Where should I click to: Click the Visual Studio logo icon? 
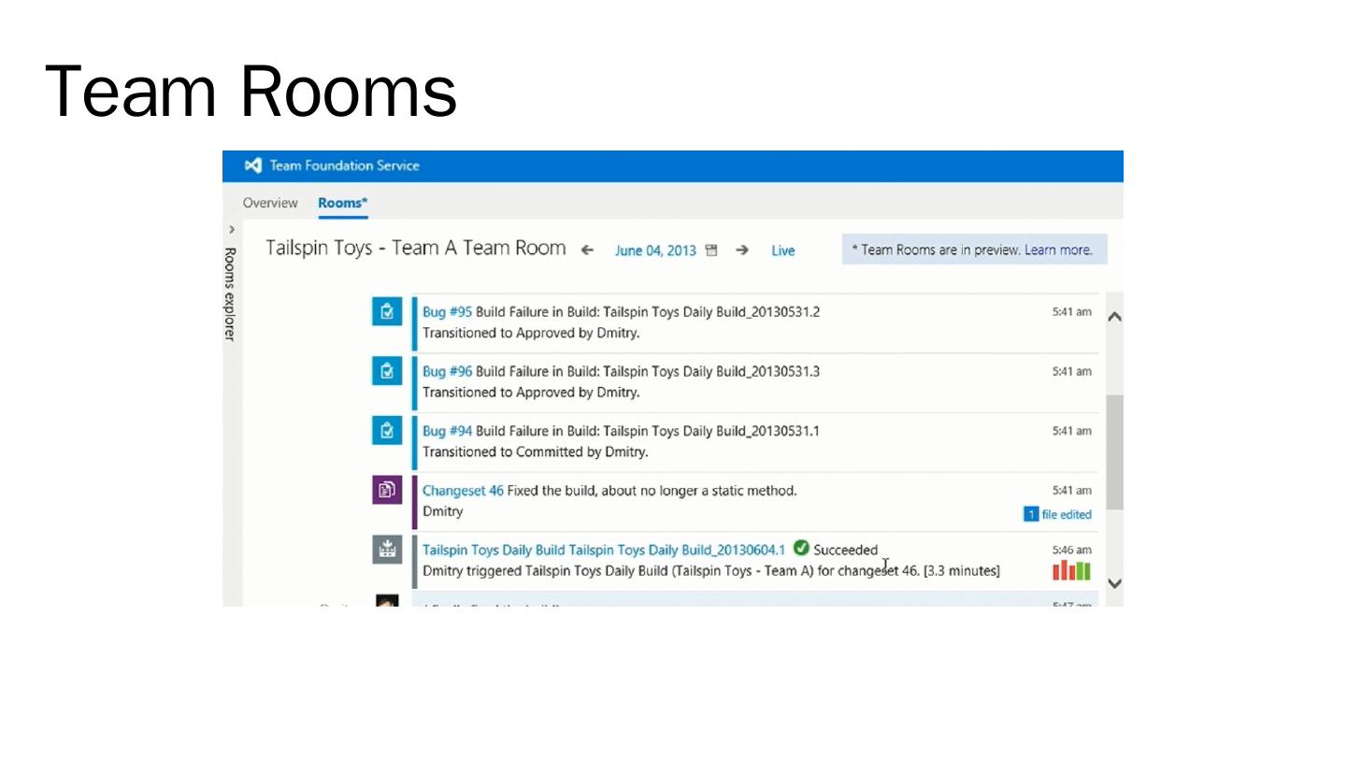(252, 165)
